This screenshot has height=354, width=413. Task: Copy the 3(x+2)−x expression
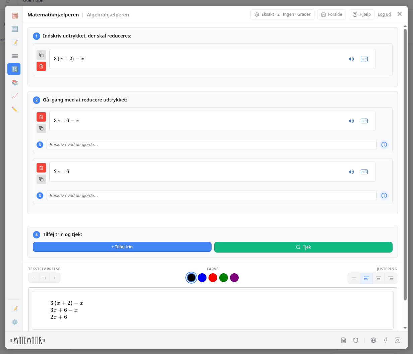click(41, 55)
